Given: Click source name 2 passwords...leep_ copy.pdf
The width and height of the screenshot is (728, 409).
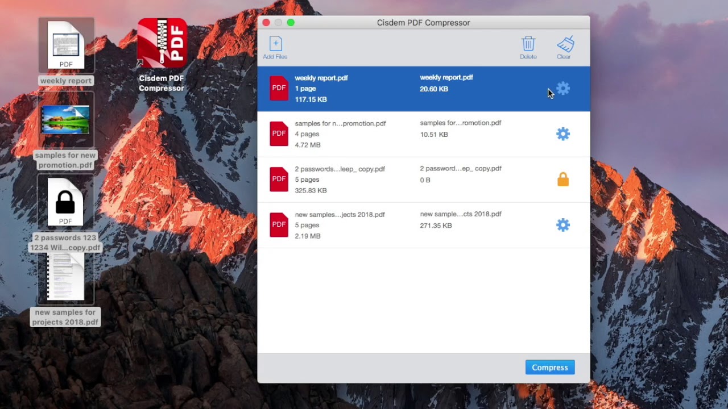Looking at the screenshot, I should 340,169.
